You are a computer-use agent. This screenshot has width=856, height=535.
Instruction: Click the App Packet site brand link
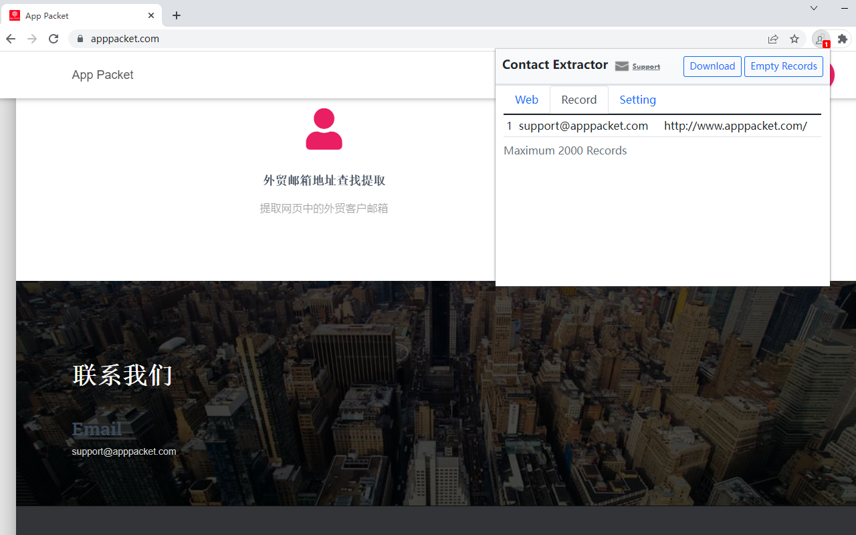pyautogui.click(x=102, y=75)
